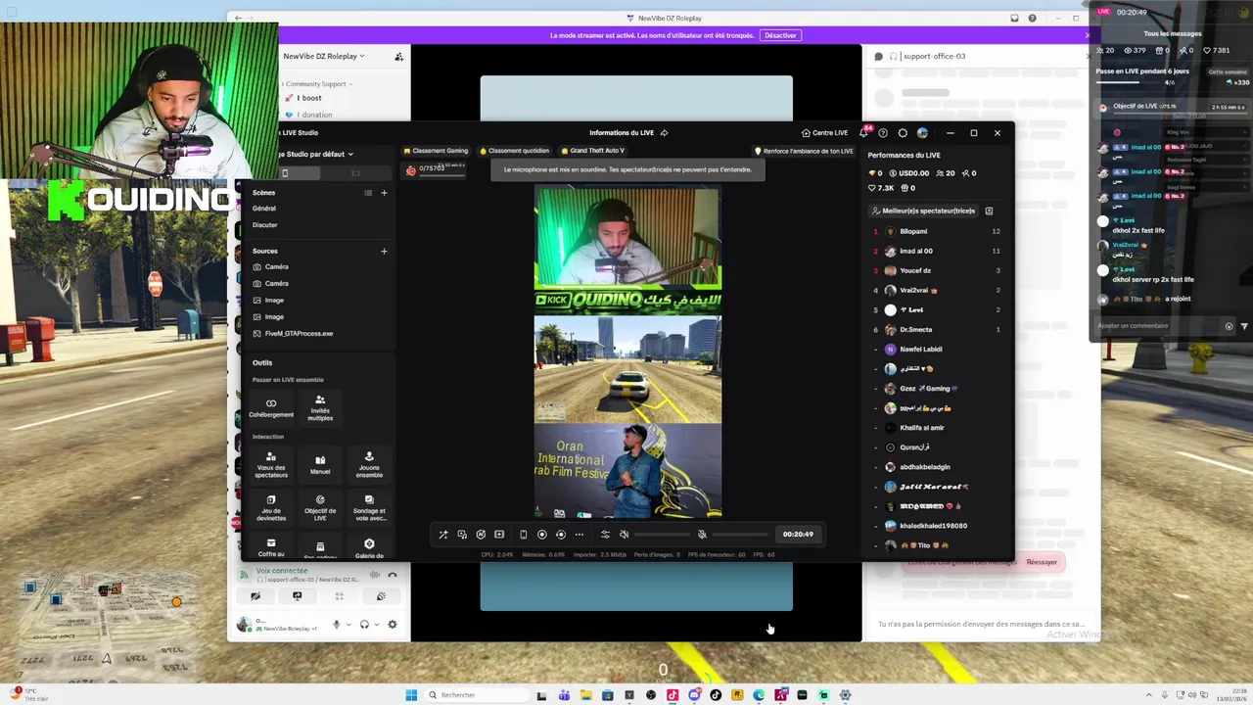This screenshot has width=1253, height=705.
Task: Adjust the speaker volume slider
Action: (x=663, y=535)
